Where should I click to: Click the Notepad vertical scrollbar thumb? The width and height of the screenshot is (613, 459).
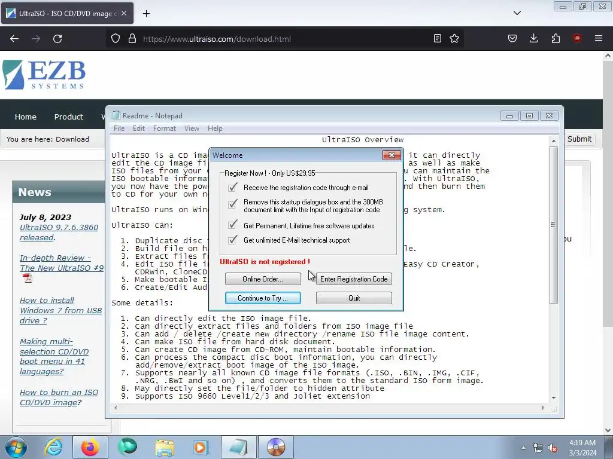coord(553,225)
